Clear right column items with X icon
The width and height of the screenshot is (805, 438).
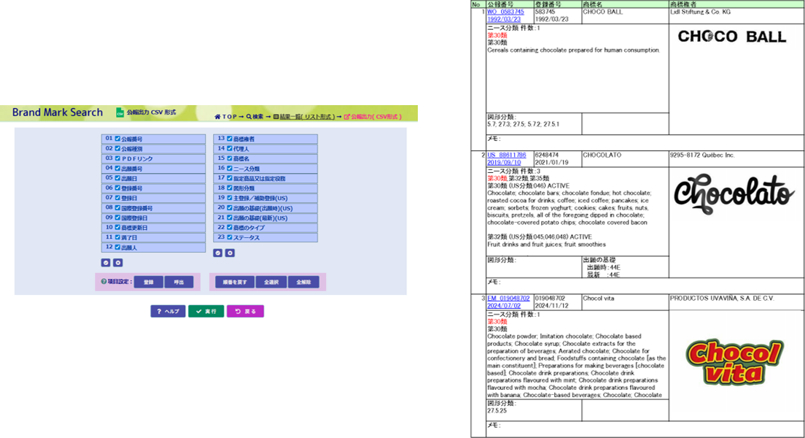click(230, 253)
